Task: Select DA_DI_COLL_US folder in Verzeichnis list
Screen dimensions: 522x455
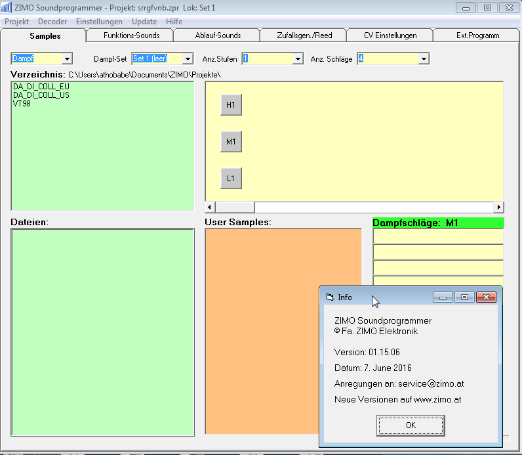Action: (x=41, y=95)
